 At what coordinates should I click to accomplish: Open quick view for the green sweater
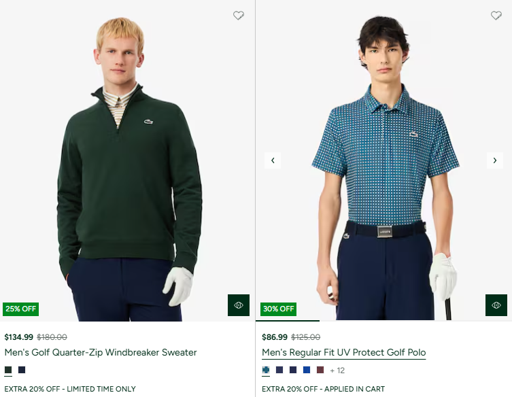(x=239, y=305)
